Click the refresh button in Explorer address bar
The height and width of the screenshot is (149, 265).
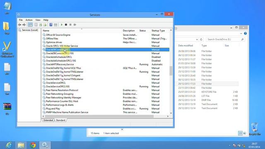click(x=201, y=40)
